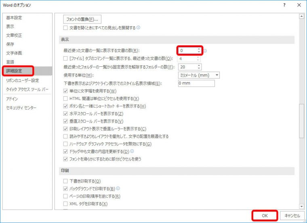Decrease recent folders count of 20 with down spinner

coord(199,68)
